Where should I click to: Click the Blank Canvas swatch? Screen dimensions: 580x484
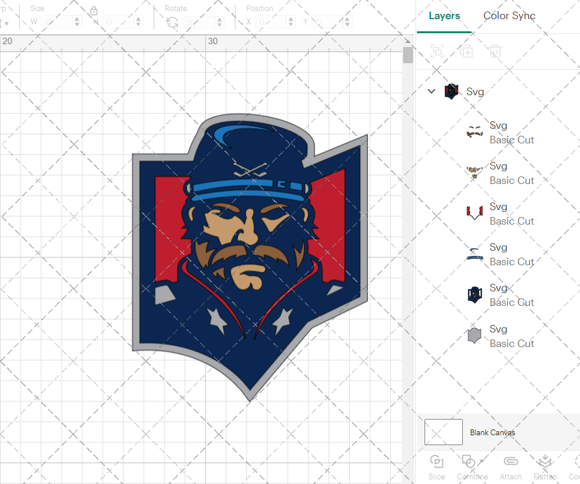tap(444, 432)
